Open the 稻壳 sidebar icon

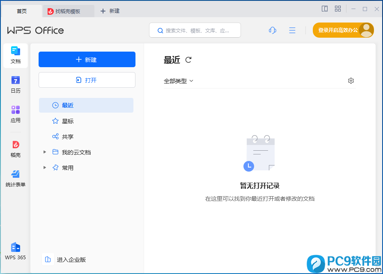[15, 149]
